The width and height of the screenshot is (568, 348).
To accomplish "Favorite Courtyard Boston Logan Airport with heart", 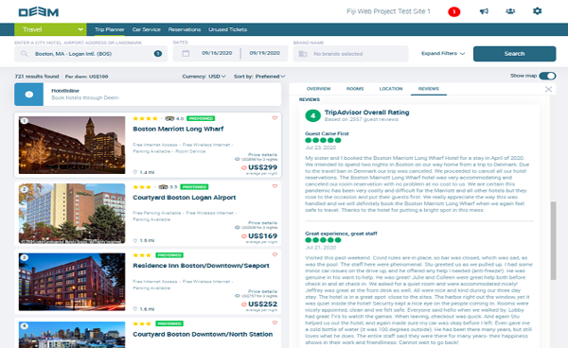I will [275, 186].
